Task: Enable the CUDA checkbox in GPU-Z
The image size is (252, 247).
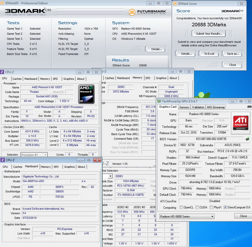Action: (197, 207)
